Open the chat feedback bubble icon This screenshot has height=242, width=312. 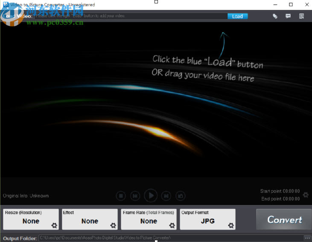click(x=288, y=16)
